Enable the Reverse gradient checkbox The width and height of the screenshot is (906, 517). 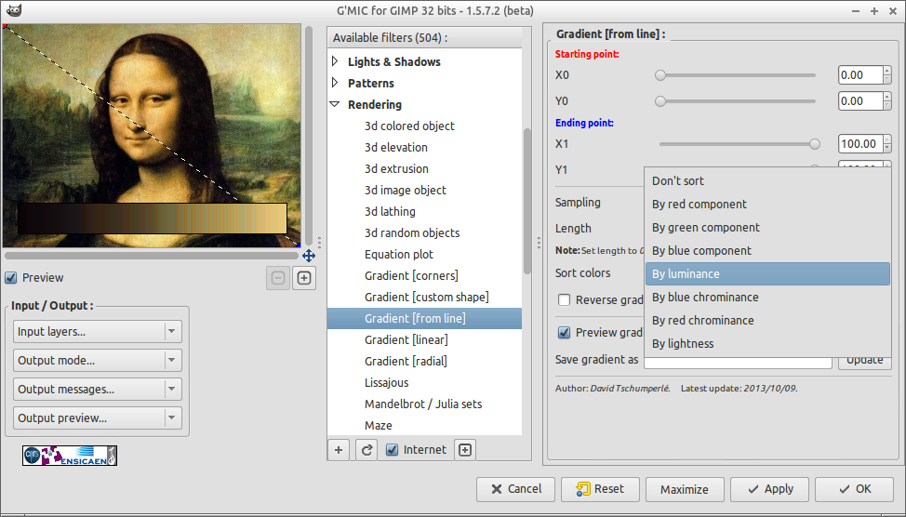564,299
